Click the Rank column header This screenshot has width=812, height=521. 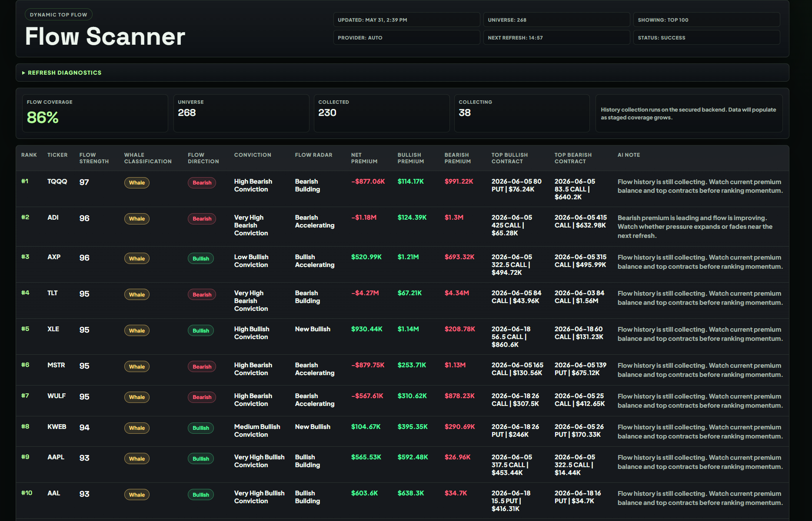29,155
